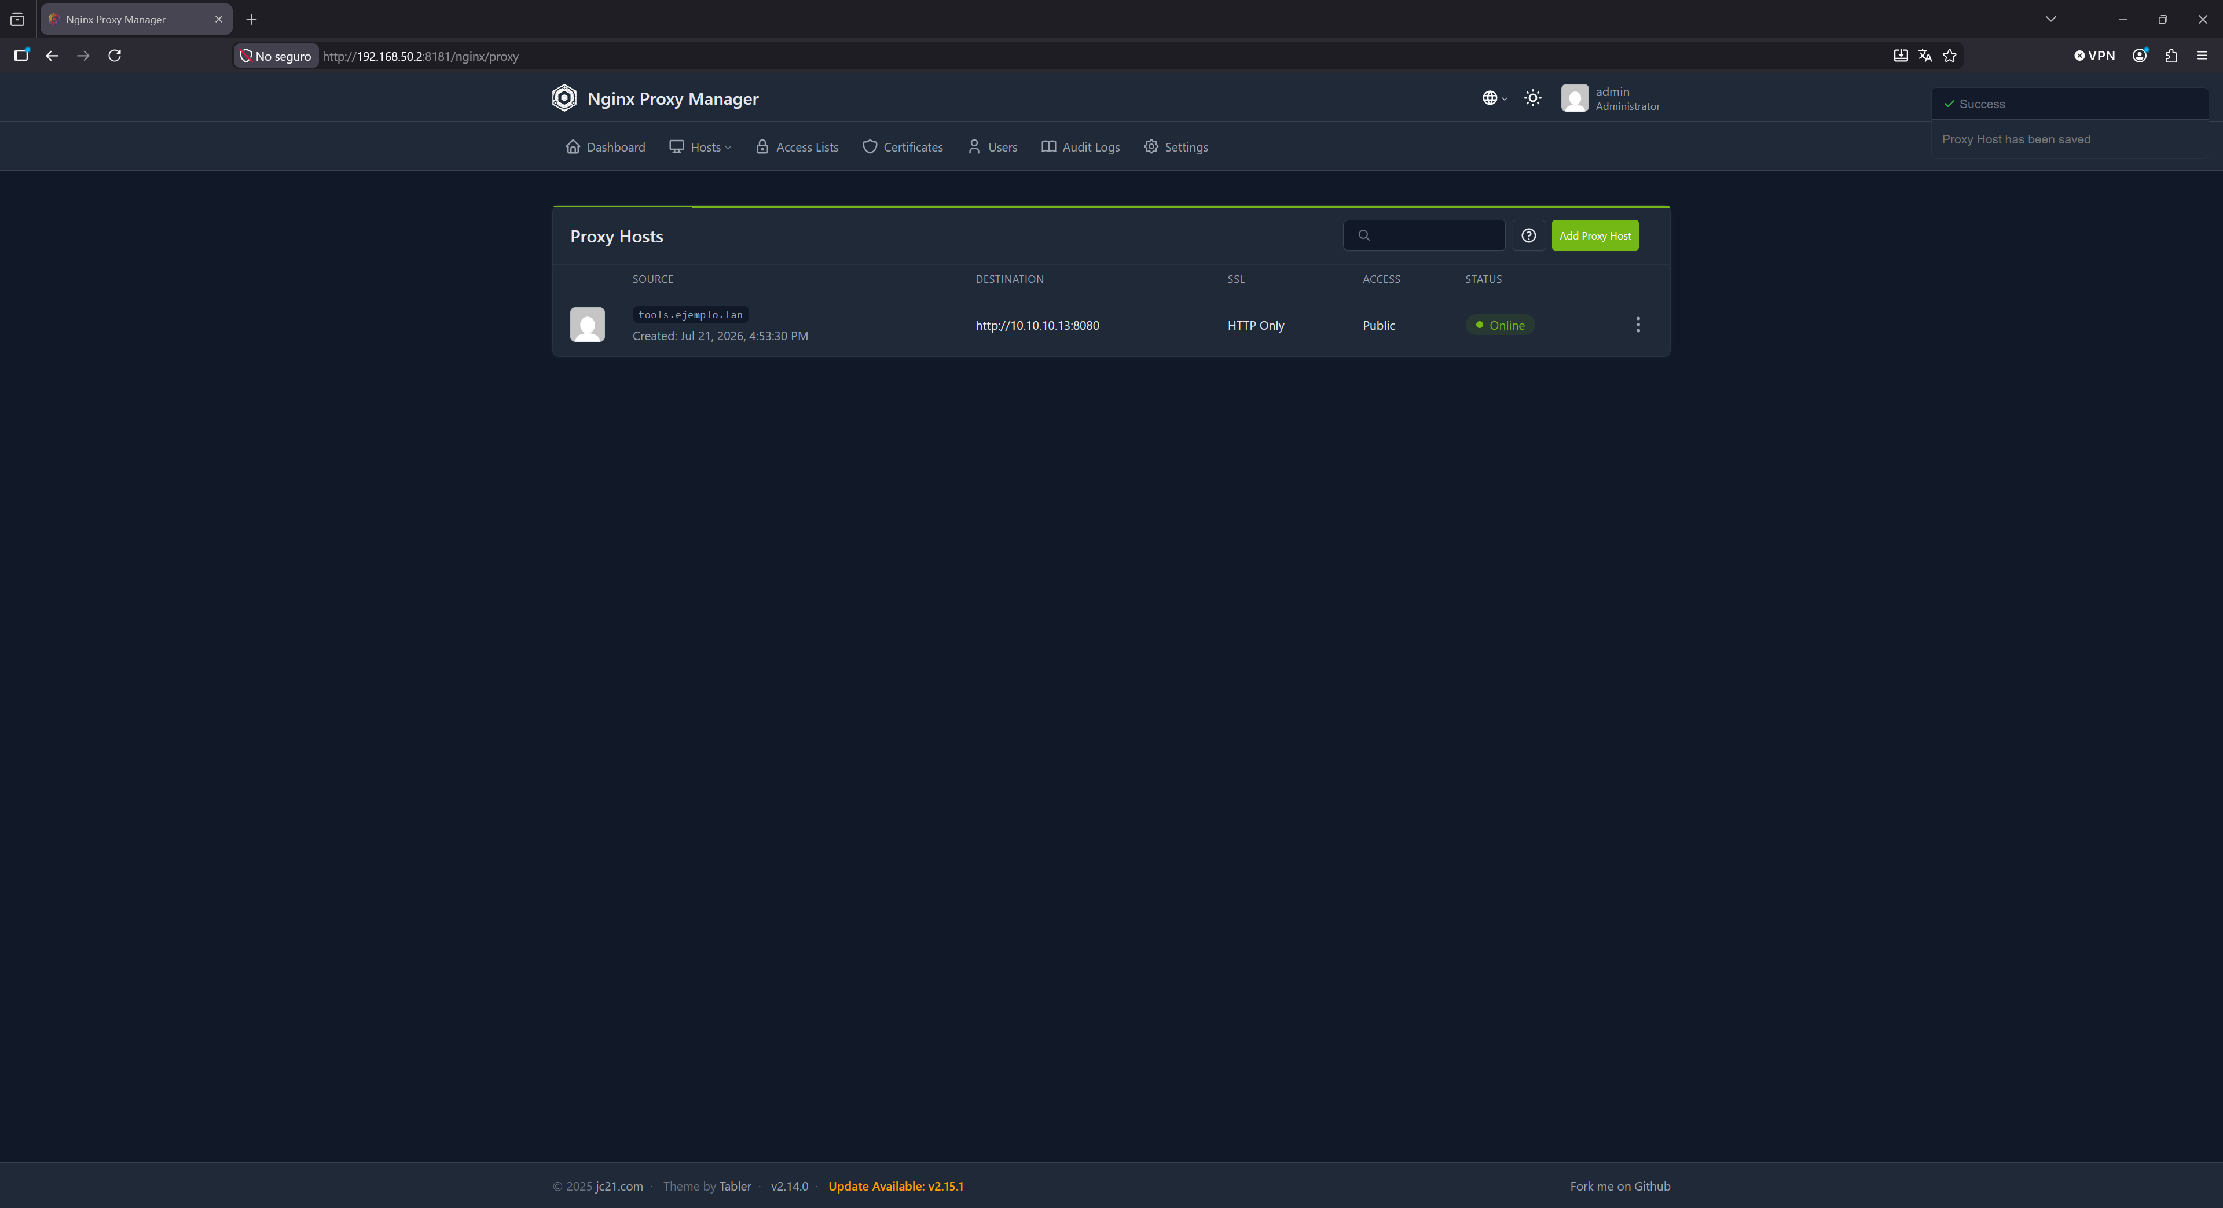Click the install app icon in address bar

(x=1900, y=56)
